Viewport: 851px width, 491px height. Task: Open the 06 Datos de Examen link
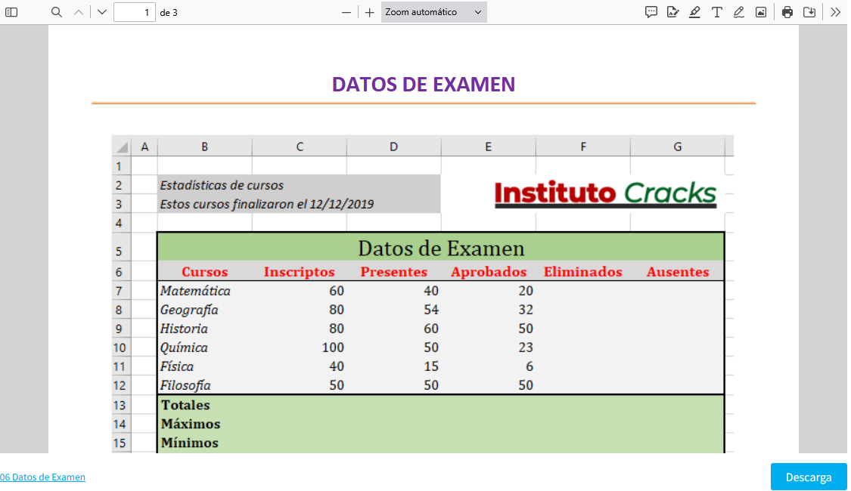click(42, 477)
